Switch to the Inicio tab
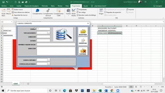Image resolution: width=165 pixels, height=93 pixels. [11, 6]
